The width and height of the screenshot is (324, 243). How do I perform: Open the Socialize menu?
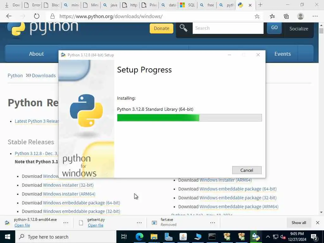(299, 28)
